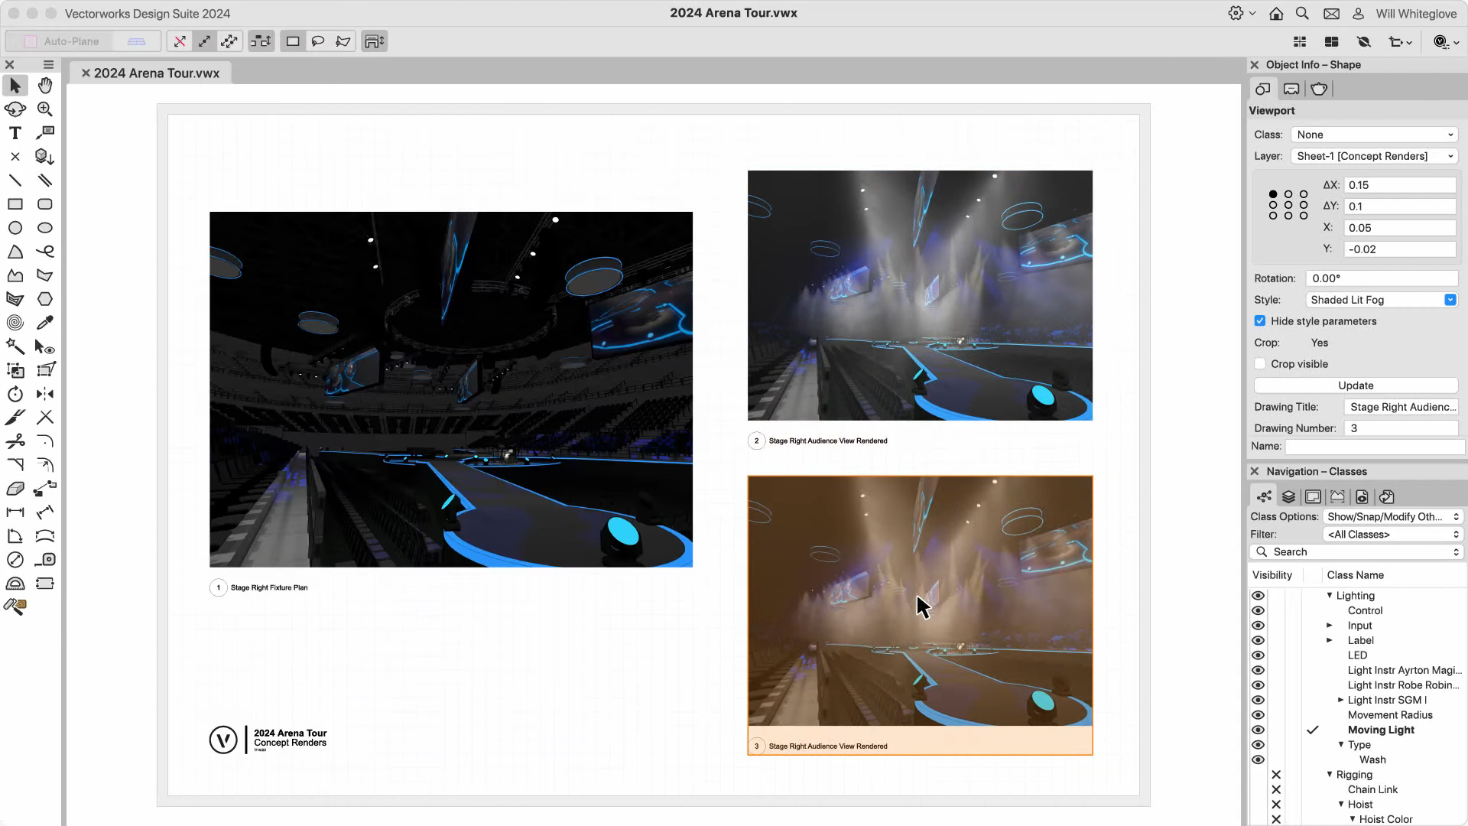Enable the Crop visible checkbox
Viewport: 1468px width, 826px height.
(x=1260, y=364)
